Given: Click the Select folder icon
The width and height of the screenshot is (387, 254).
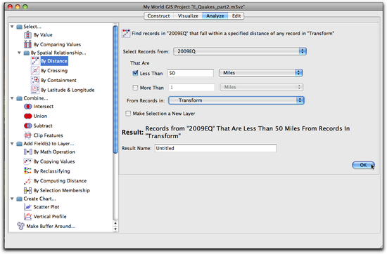Looking at the screenshot, I should pos(19,27).
